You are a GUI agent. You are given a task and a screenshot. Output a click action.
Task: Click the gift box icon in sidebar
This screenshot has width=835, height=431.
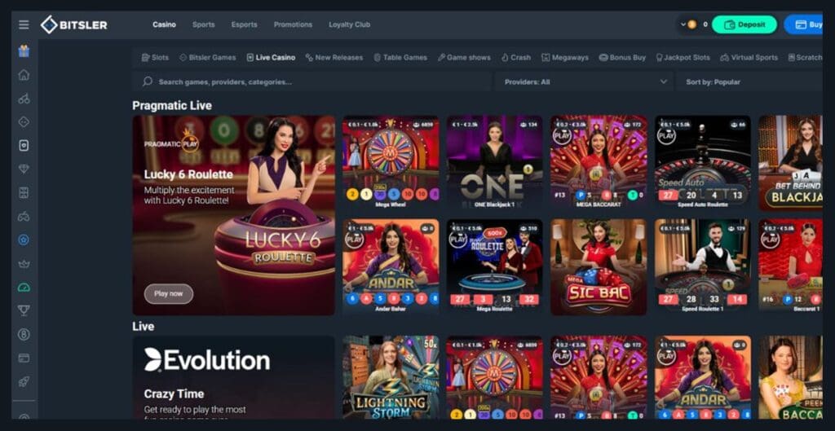[x=24, y=51]
